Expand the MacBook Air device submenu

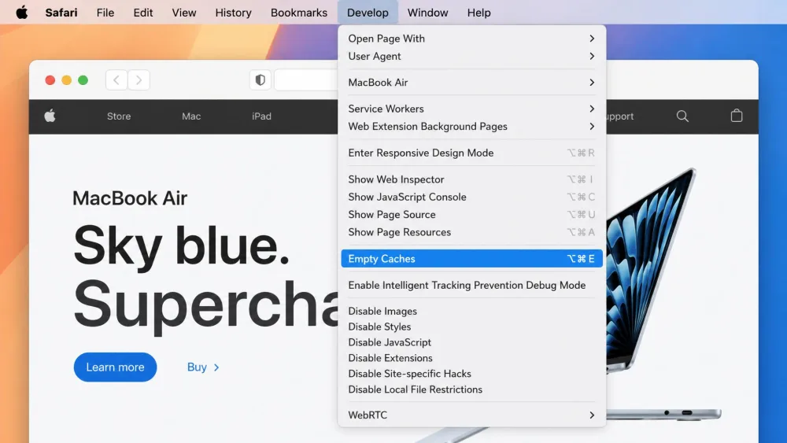pos(471,83)
